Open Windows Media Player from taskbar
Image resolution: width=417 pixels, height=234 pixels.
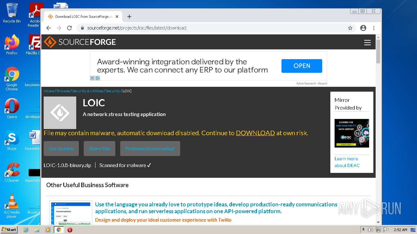(48, 230)
